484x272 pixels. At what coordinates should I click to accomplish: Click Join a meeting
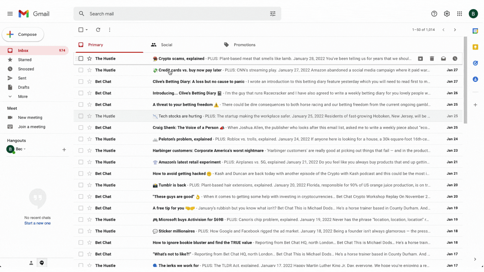click(32, 127)
